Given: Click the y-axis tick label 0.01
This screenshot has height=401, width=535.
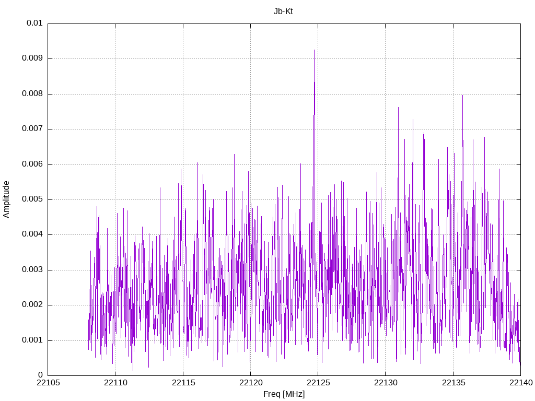Looking at the screenshot, I should (x=34, y=23).
